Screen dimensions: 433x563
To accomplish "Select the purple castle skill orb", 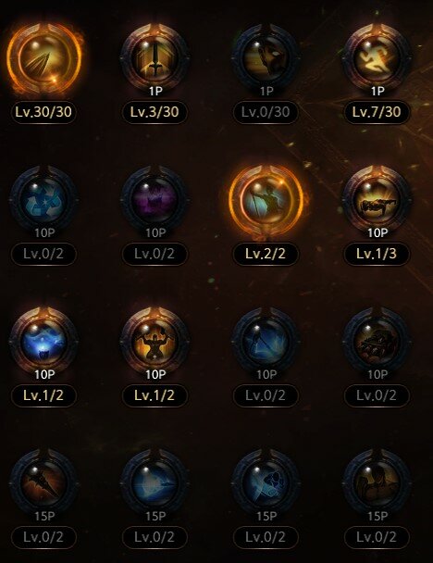I will [155, 200].
